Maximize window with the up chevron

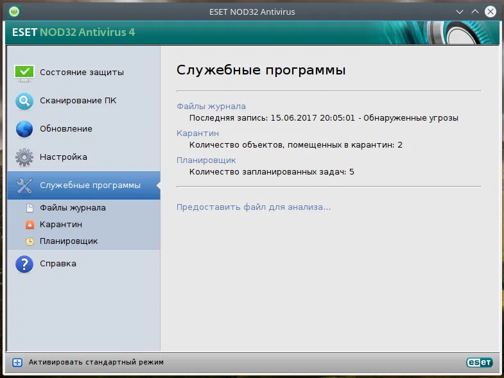coord(474,12)
